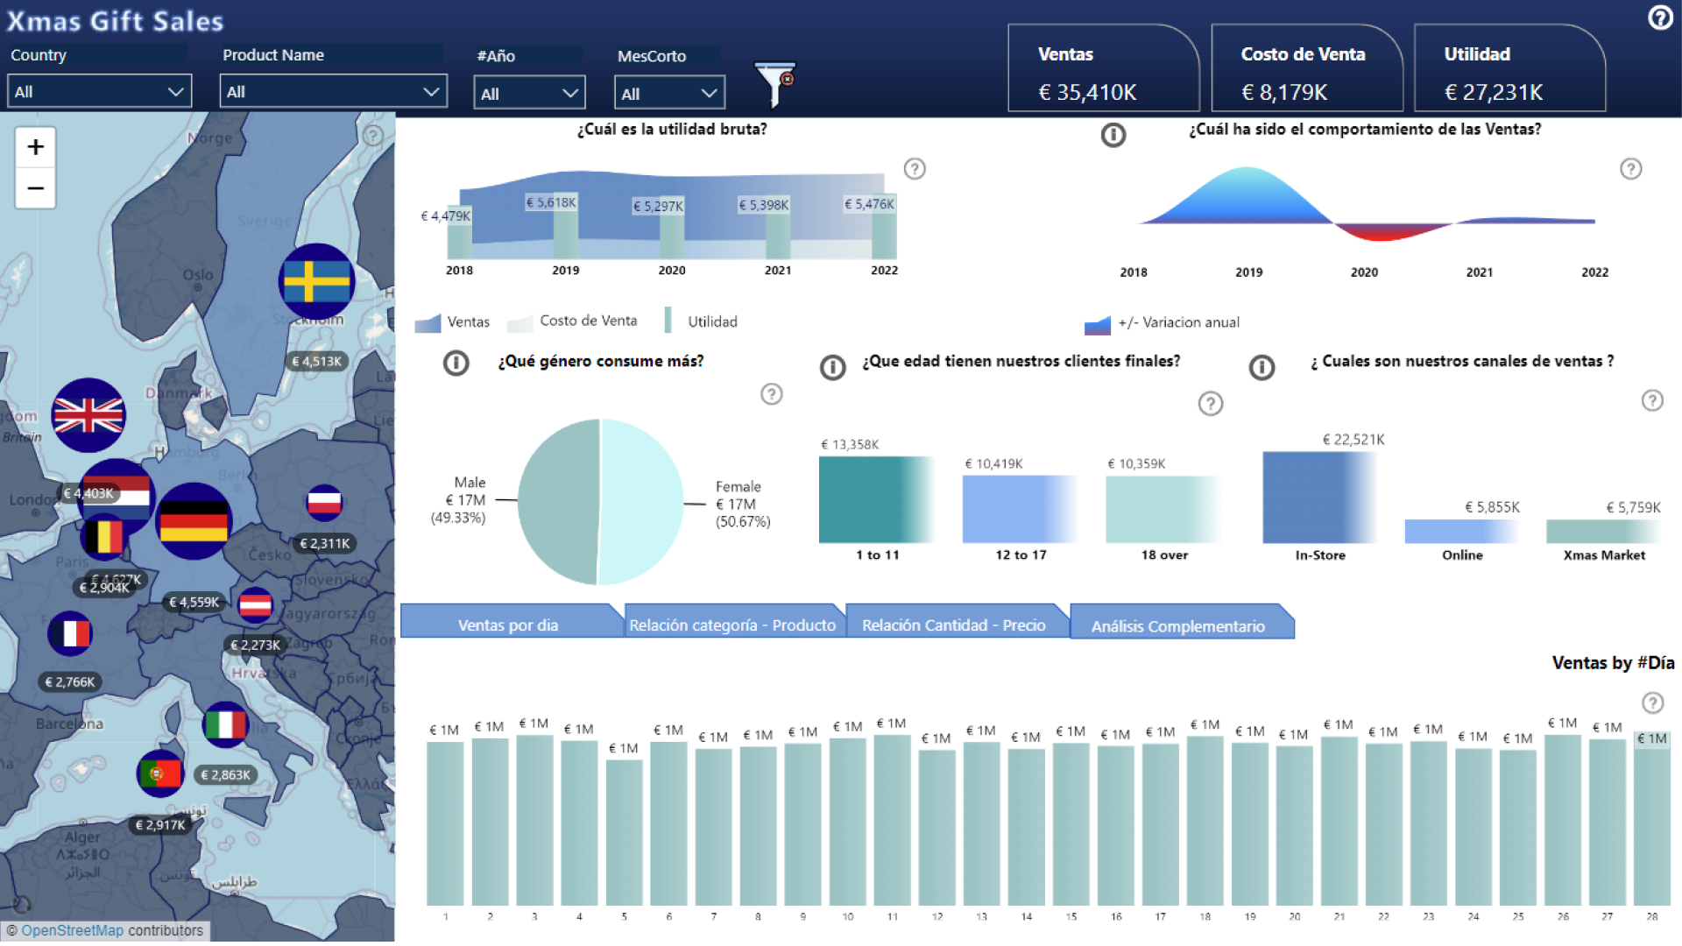Viewport: 1682px width, 946px height.
Task: Click the Utilidad legend swatch
Action: [668, 321]
